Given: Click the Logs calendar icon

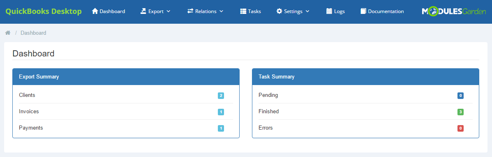Looking at the screenshot, I should [x=329, y=11].
